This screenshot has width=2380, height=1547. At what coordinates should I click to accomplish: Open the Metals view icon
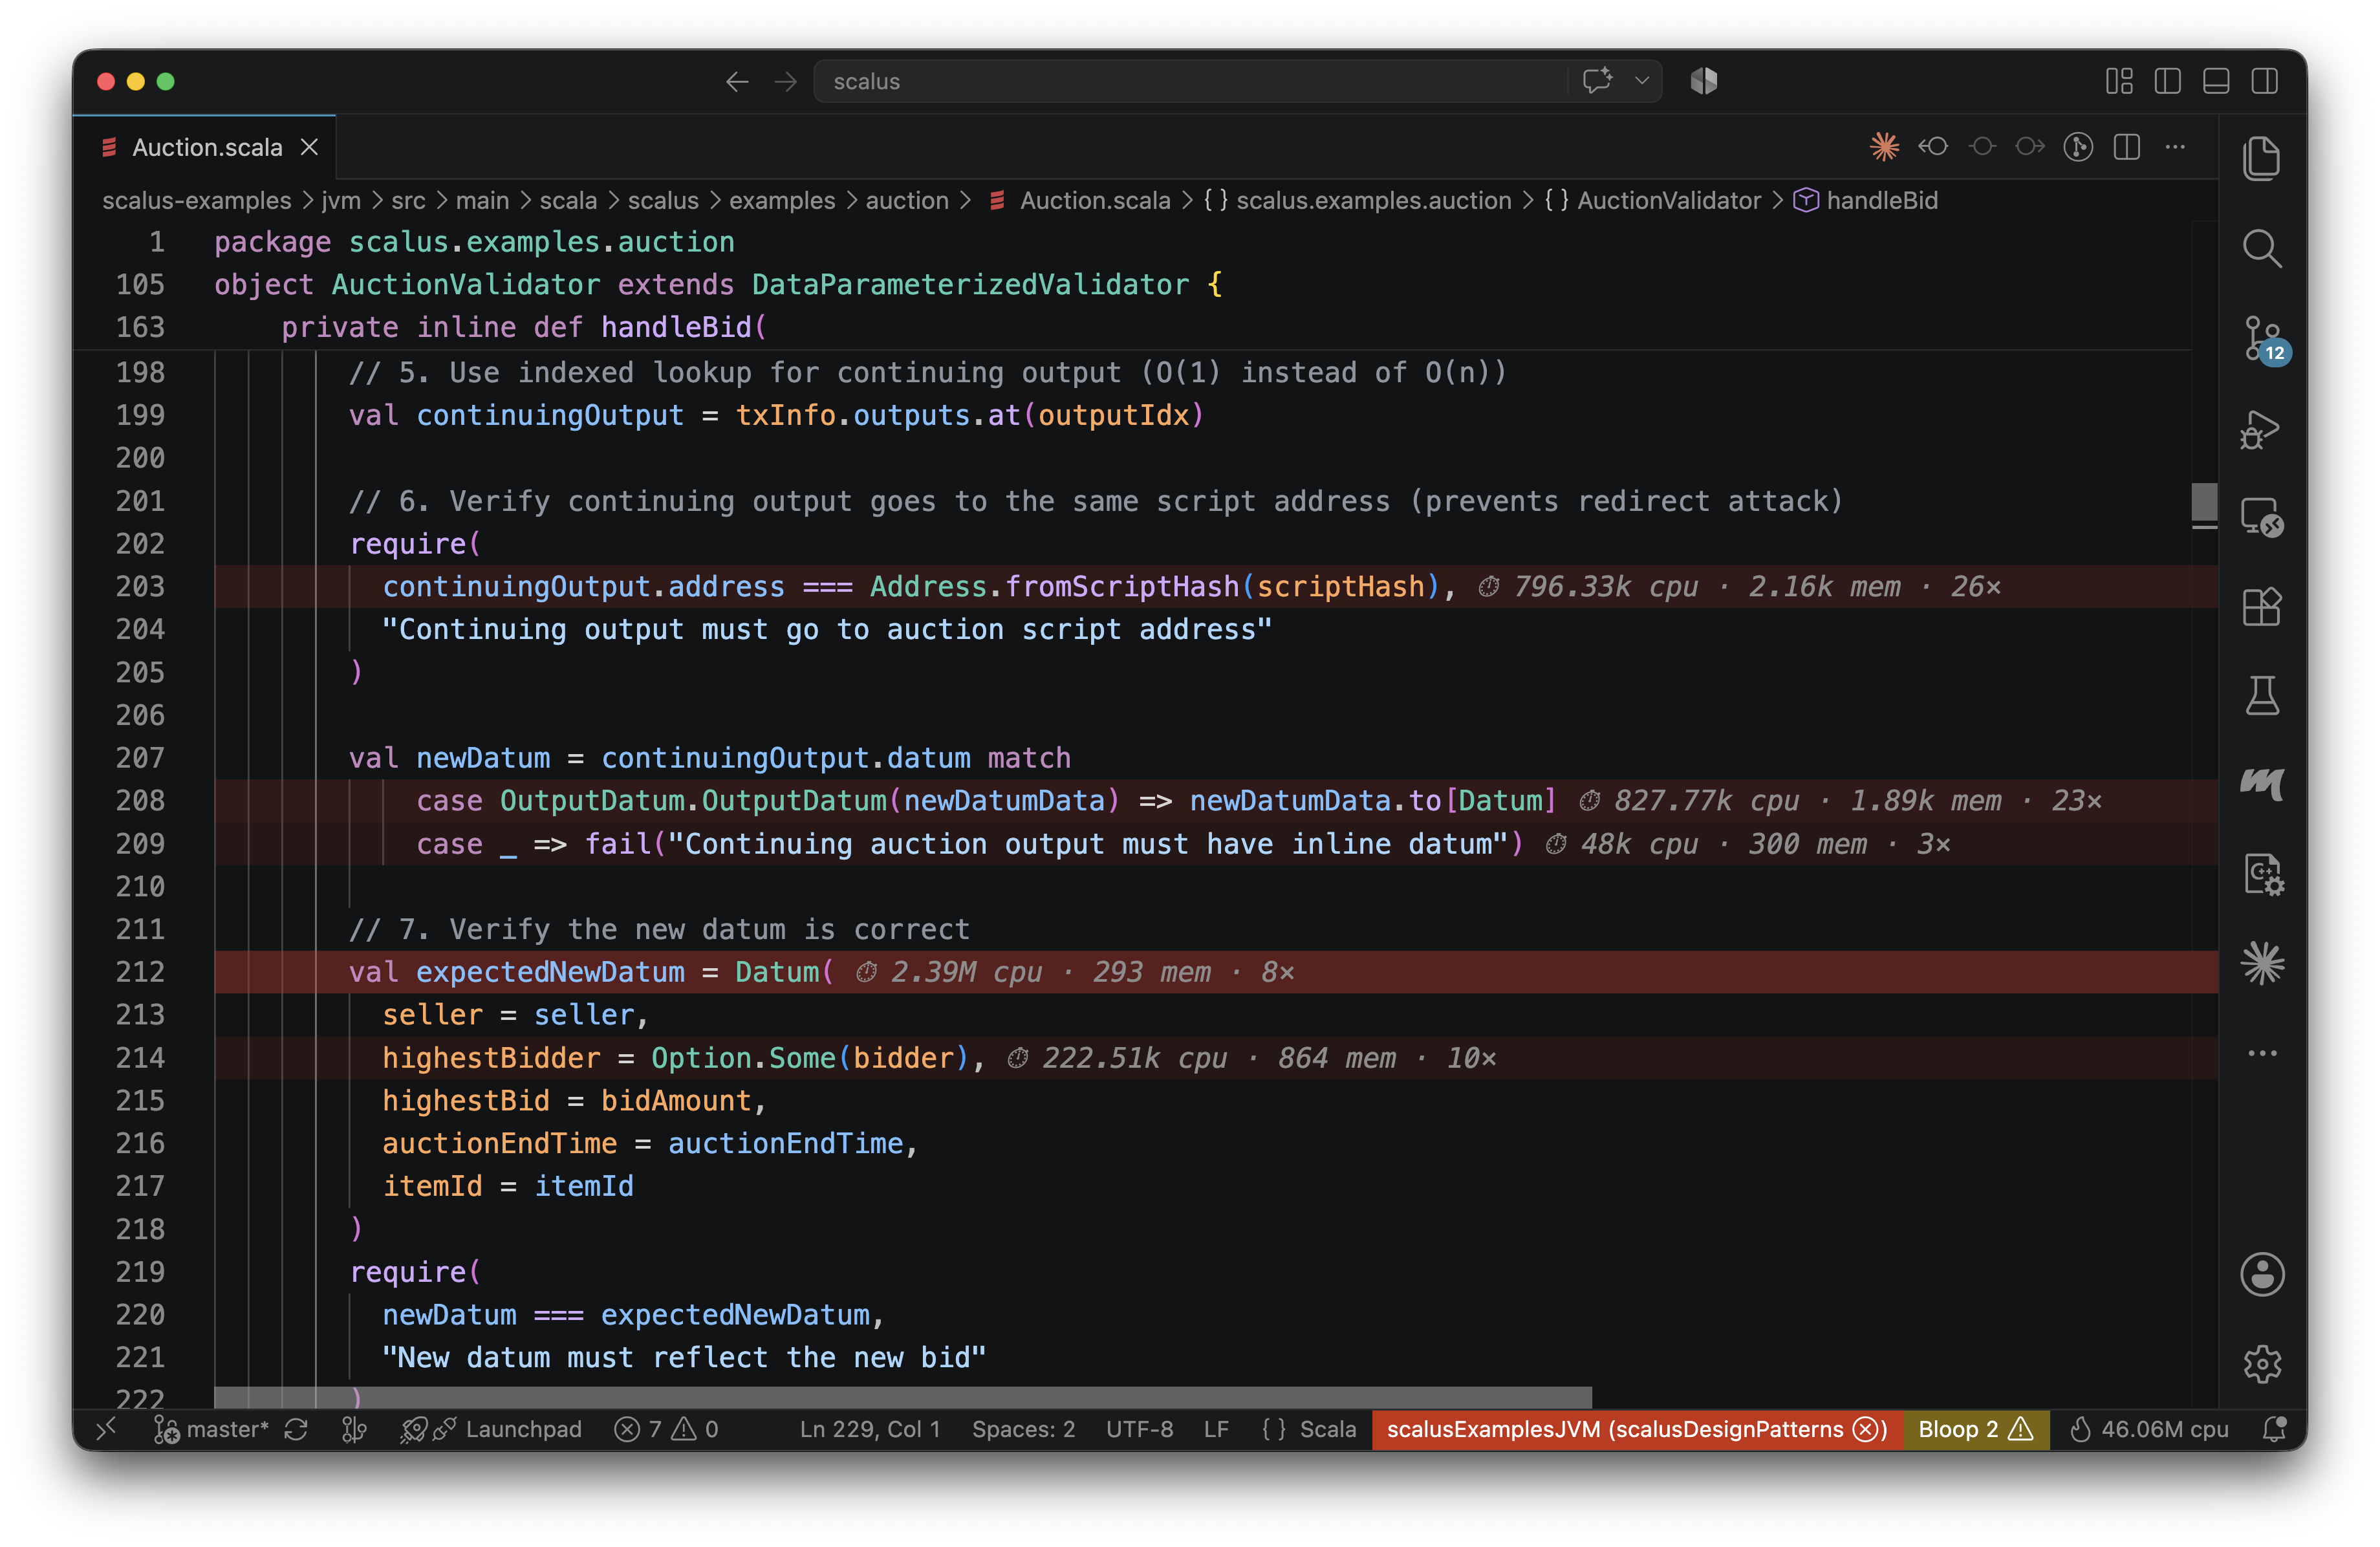[2261, 785]
